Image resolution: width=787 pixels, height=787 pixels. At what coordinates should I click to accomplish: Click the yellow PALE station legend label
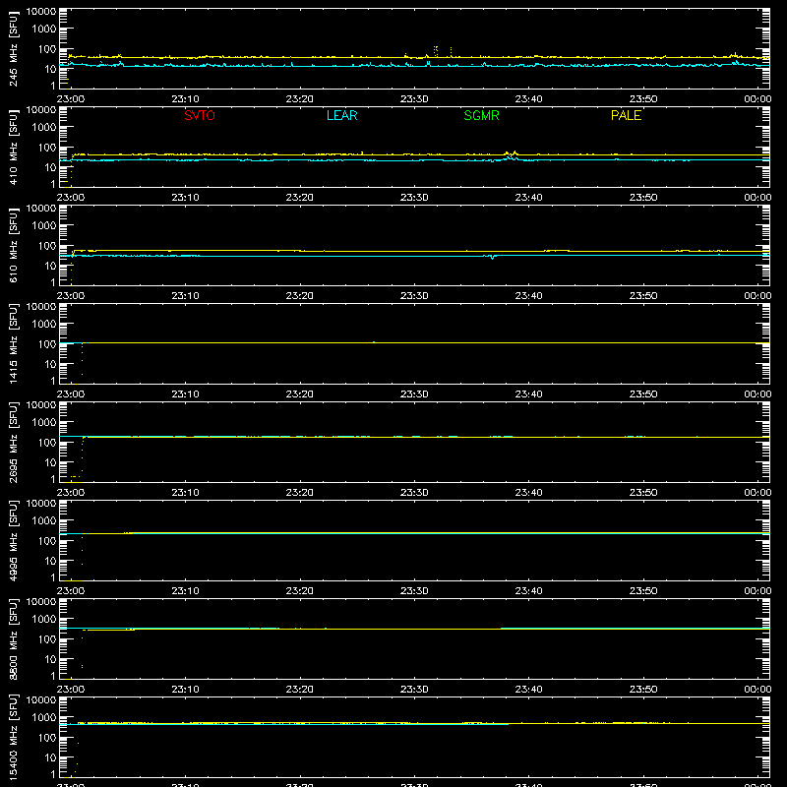626,115
